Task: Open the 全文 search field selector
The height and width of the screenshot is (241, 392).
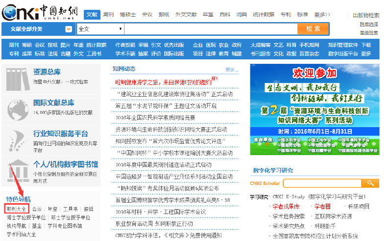Action: (x=100, y=29)
